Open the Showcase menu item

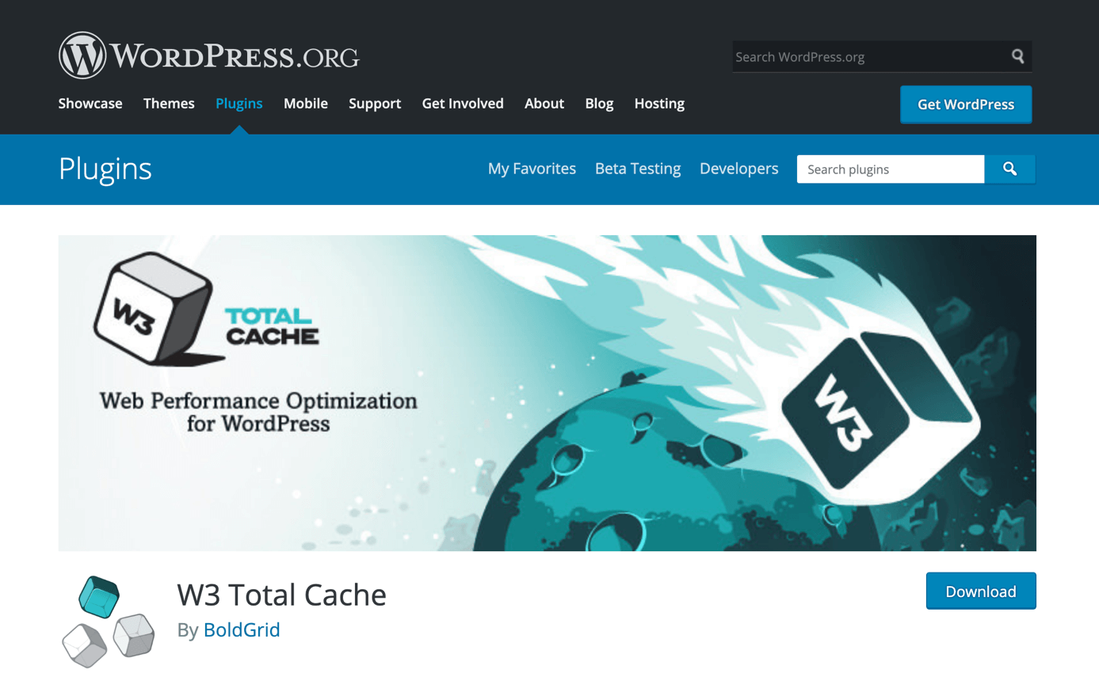pos(90,104)
